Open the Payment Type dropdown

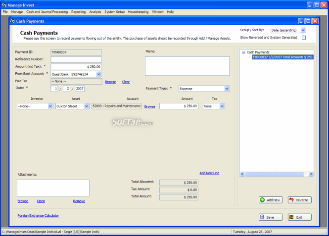click(x=227, y=89)
